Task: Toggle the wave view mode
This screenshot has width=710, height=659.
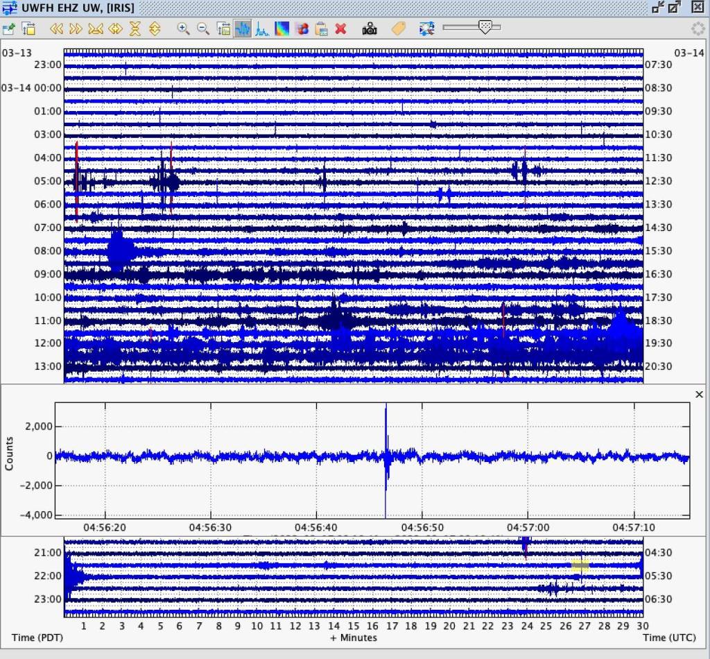Action: click(x=243, y=28)
